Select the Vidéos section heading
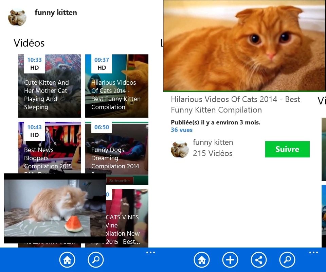 click(x=29, y=43)
